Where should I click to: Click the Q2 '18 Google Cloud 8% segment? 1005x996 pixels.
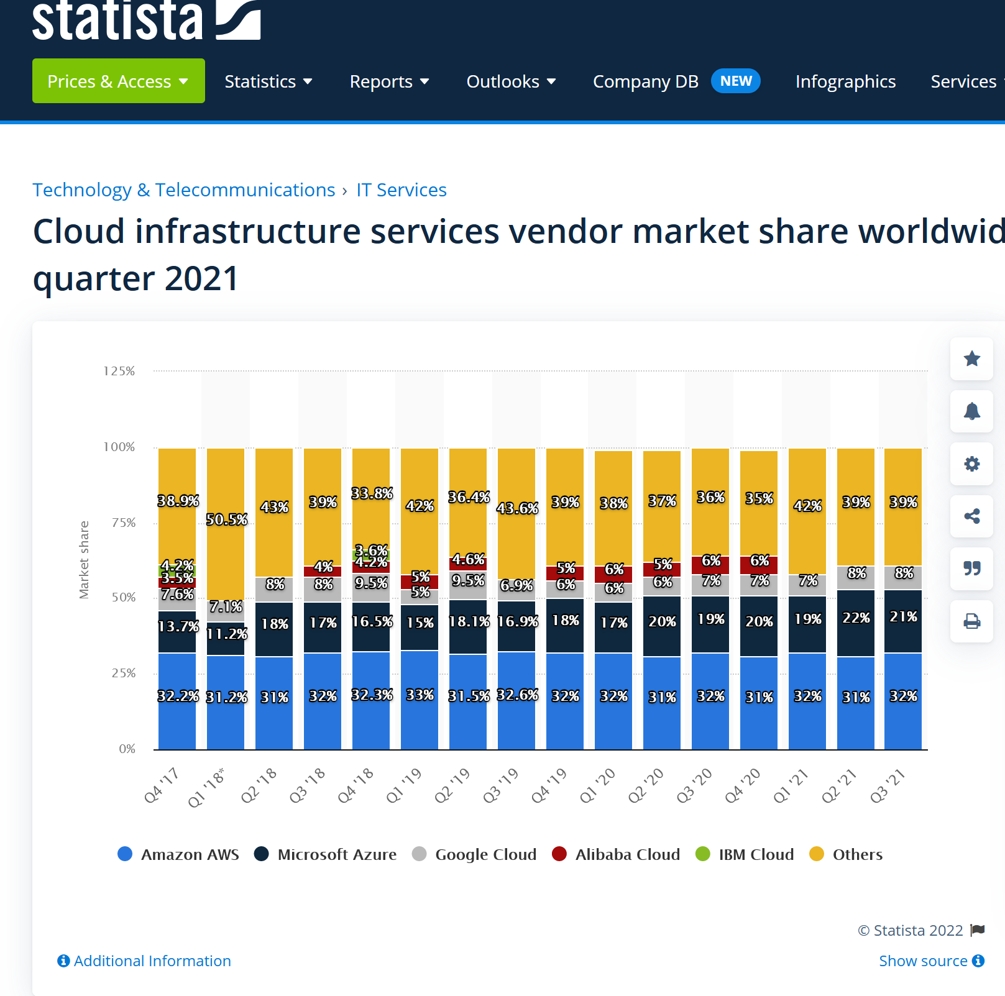pyautogui.click(x=274, y=590)
